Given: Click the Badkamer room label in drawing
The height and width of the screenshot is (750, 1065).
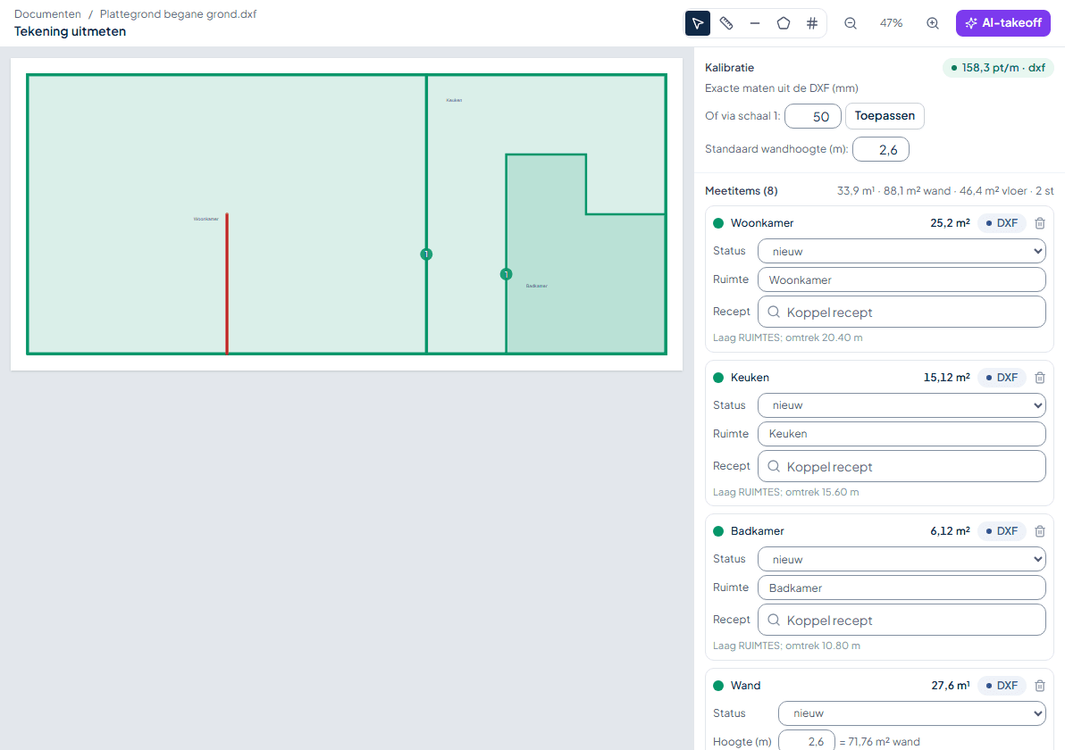Looking at the screenshot, I should pos(537,286).
